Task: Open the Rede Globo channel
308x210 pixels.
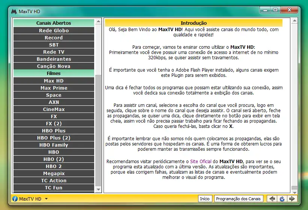Action: [54, 30]
